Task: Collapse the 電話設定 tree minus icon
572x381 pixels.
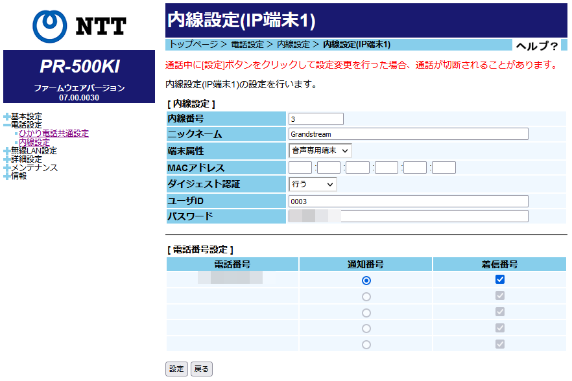Action: (x=6, y=125)
